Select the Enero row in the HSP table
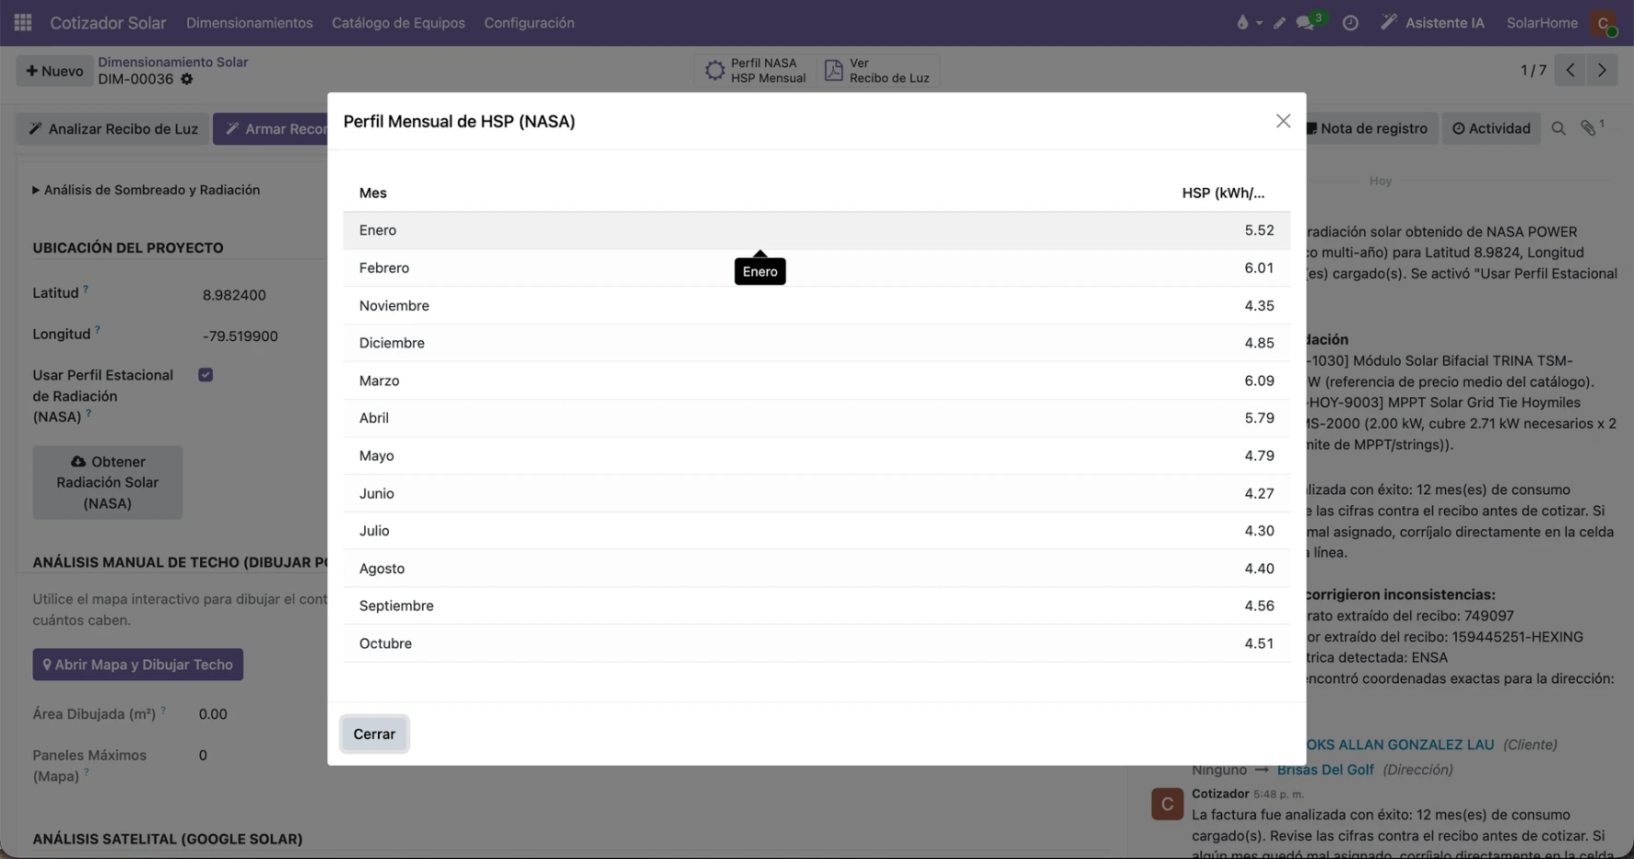Viewport: 1634px width, 859px height. pos(817,230)
